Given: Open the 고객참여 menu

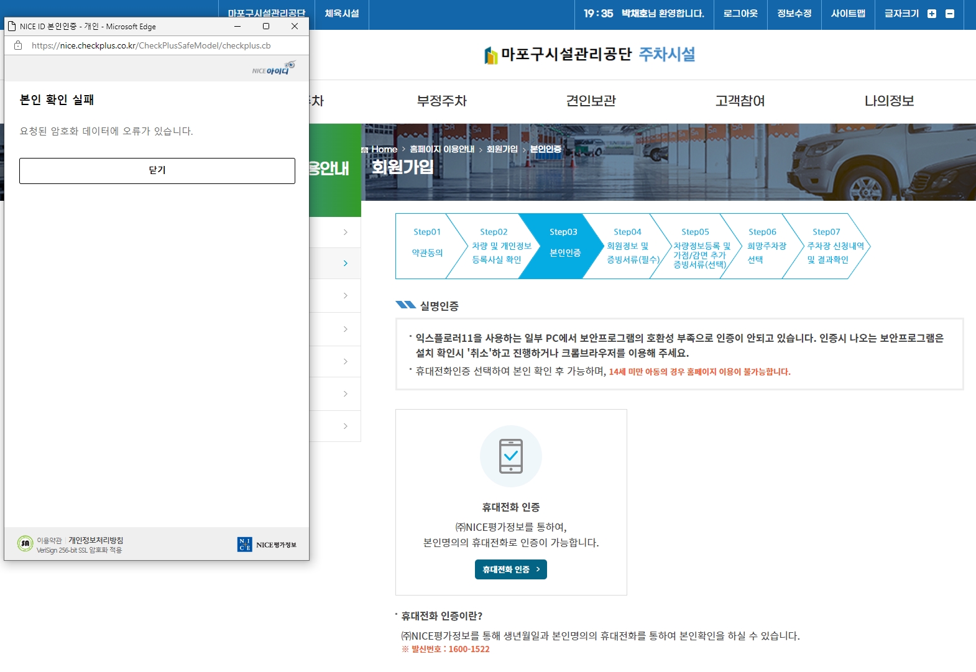Looking at the screenshot, I should pos(740,101).
